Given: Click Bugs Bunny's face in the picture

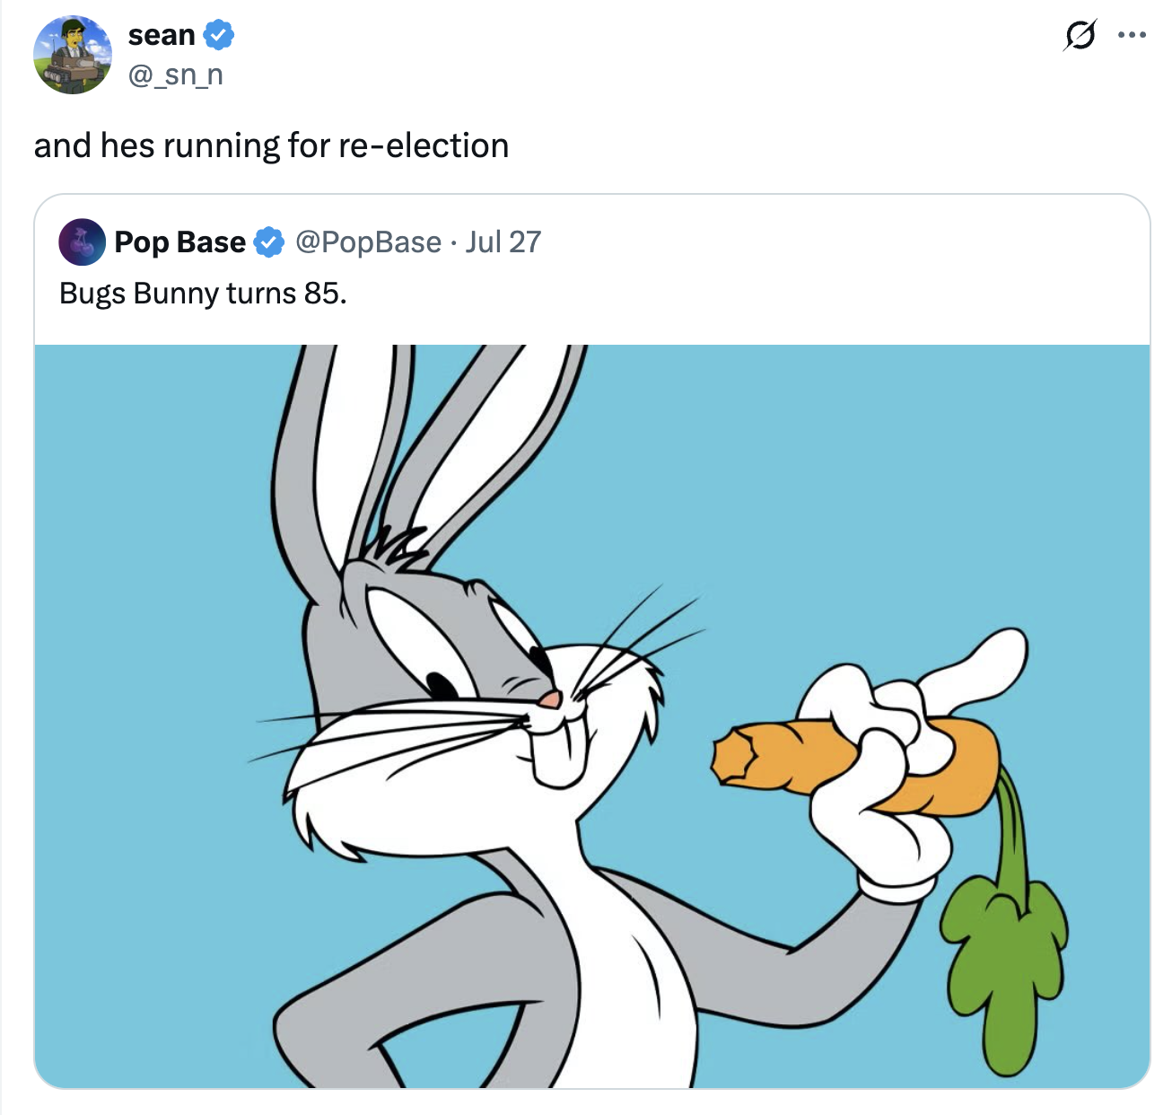Looking at the screenshot, I should [485, 682].
